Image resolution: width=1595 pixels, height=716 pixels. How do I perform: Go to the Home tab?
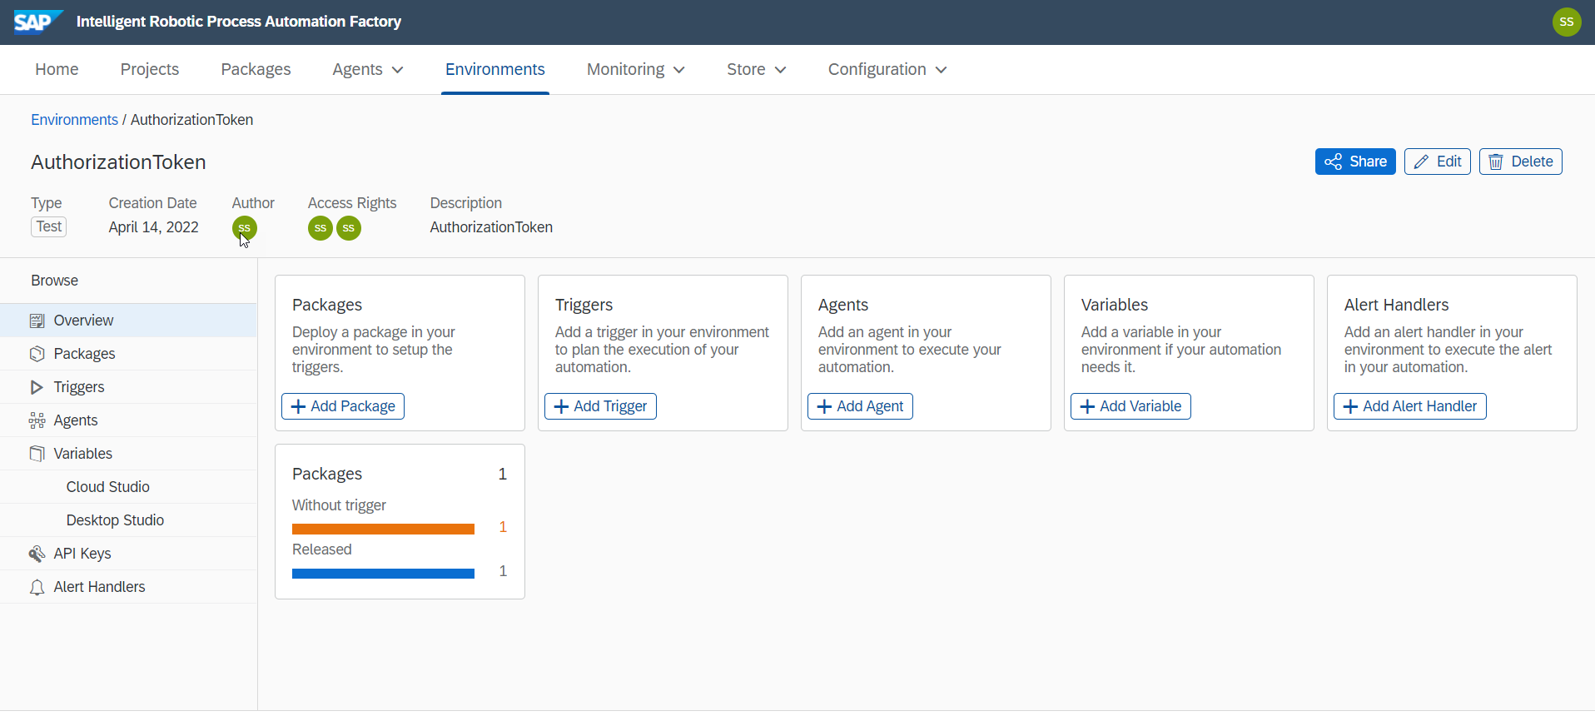[57, 69]
